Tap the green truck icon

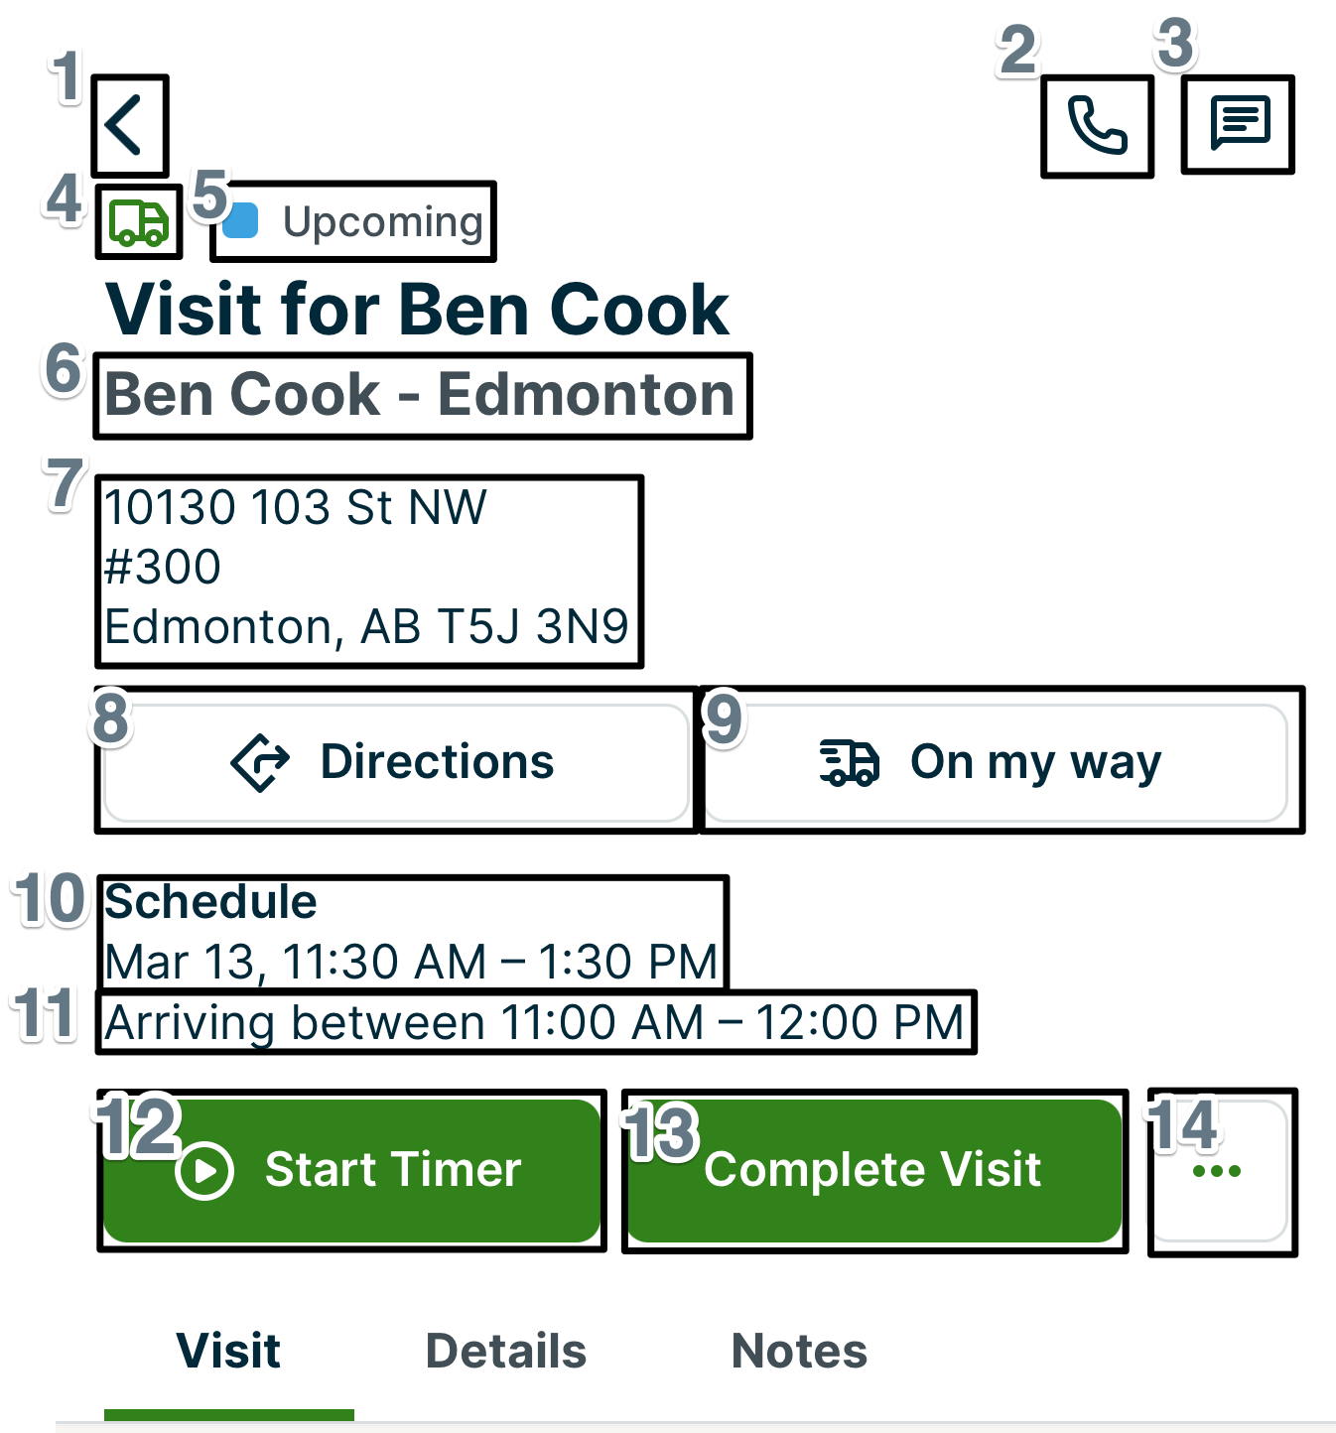pyautogui.click(x=138, y=221)
